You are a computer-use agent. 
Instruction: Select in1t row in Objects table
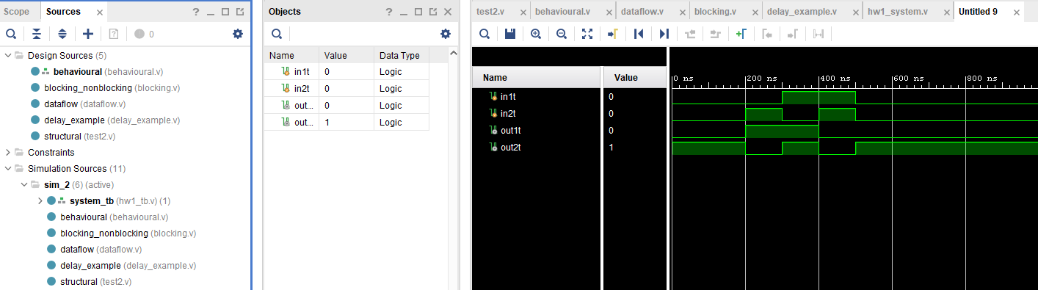coord(346,71)
